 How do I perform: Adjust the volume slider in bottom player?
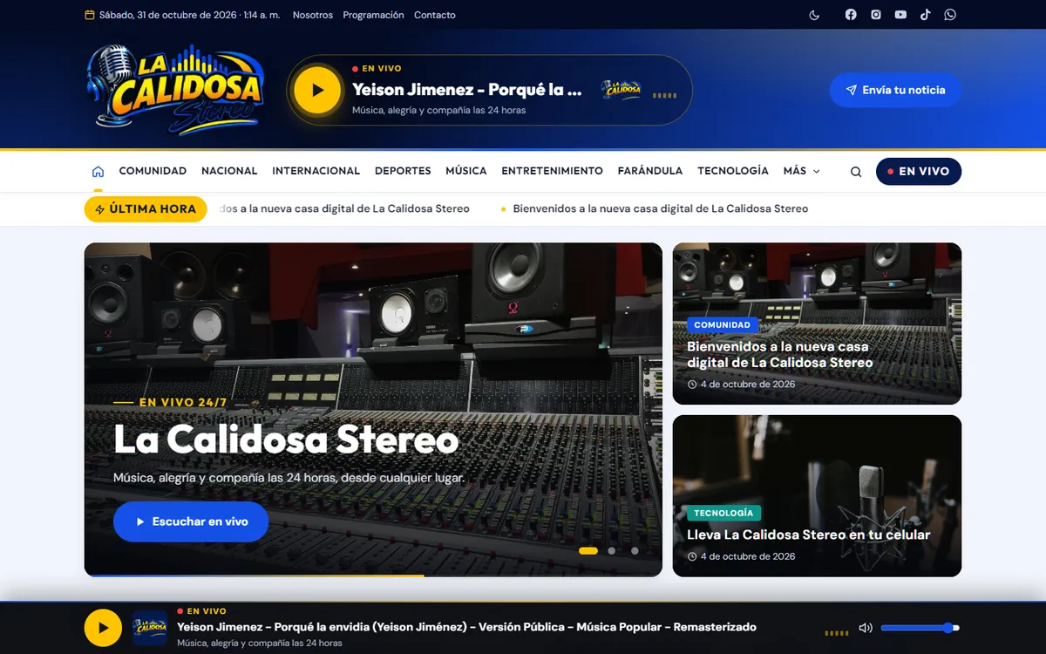(920, 628)
